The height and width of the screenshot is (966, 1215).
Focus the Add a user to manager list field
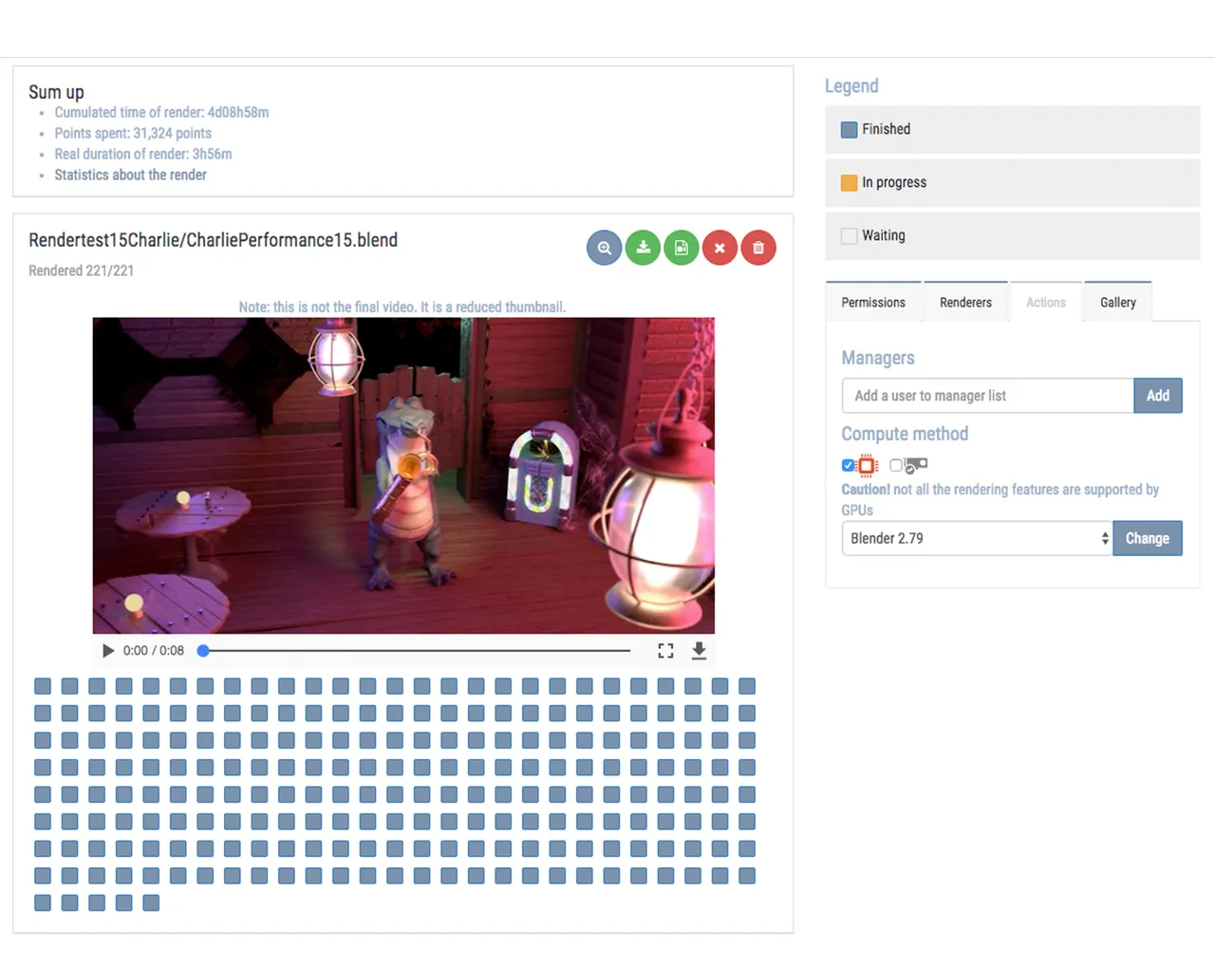988,396
